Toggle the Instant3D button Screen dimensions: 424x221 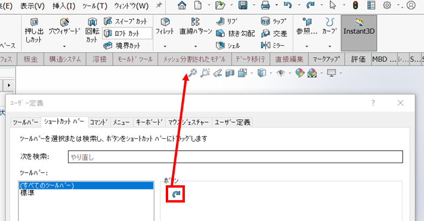click(359, 33)
